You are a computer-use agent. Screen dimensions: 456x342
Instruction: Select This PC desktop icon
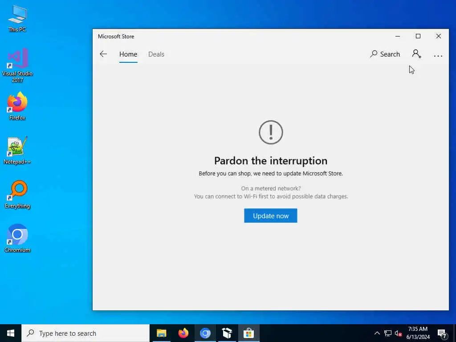pos(17,19)
